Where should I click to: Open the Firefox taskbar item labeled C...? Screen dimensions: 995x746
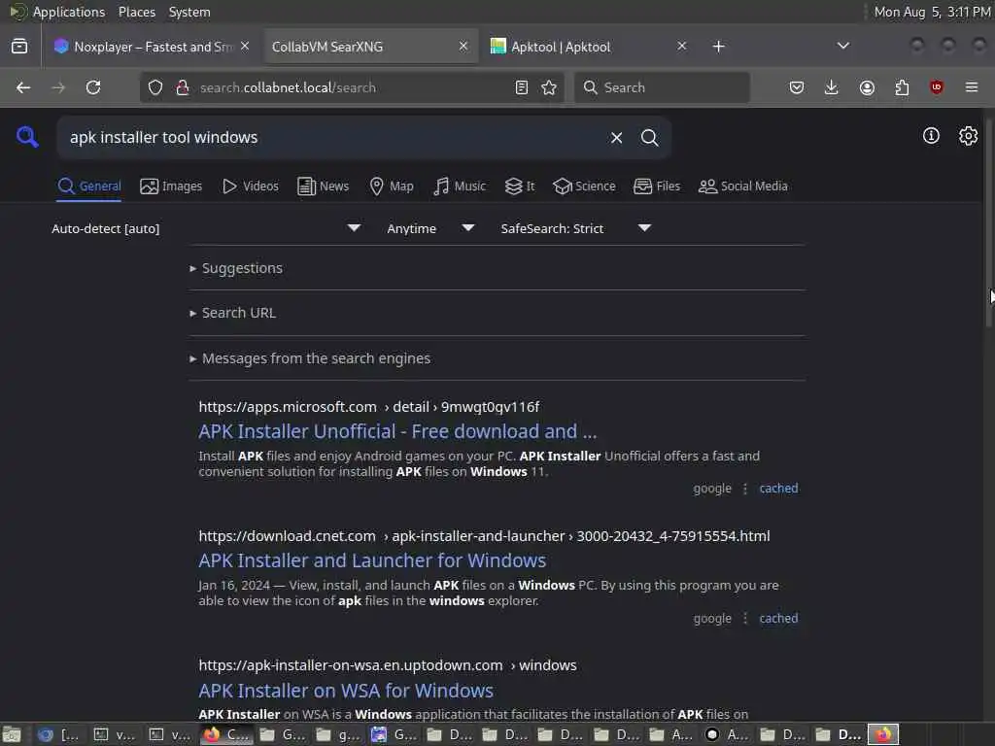pos(227,734)
